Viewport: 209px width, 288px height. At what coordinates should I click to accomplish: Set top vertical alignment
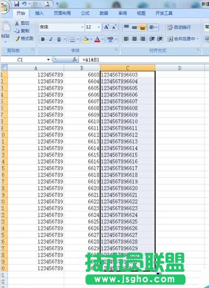point(126,27)
